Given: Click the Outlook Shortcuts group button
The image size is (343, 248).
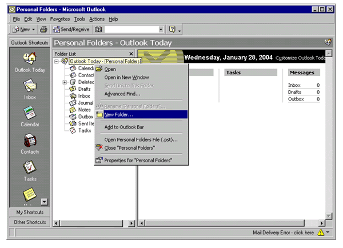Looking at the screenshot, I should [30, 43].
